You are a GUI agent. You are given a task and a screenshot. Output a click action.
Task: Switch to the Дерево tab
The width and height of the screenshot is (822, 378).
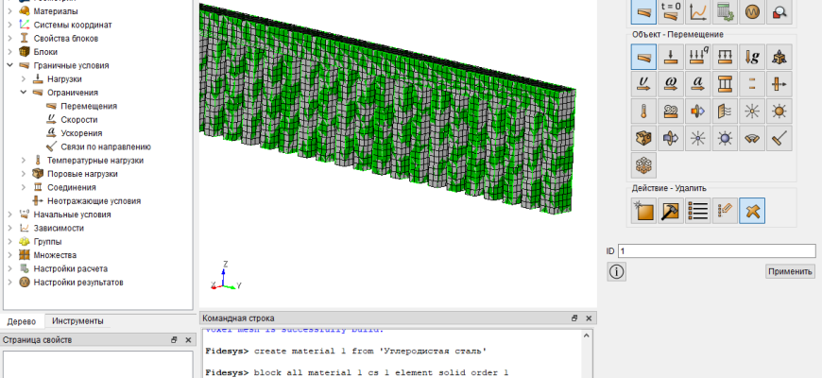pyautogui.click(x=21, y=321)
